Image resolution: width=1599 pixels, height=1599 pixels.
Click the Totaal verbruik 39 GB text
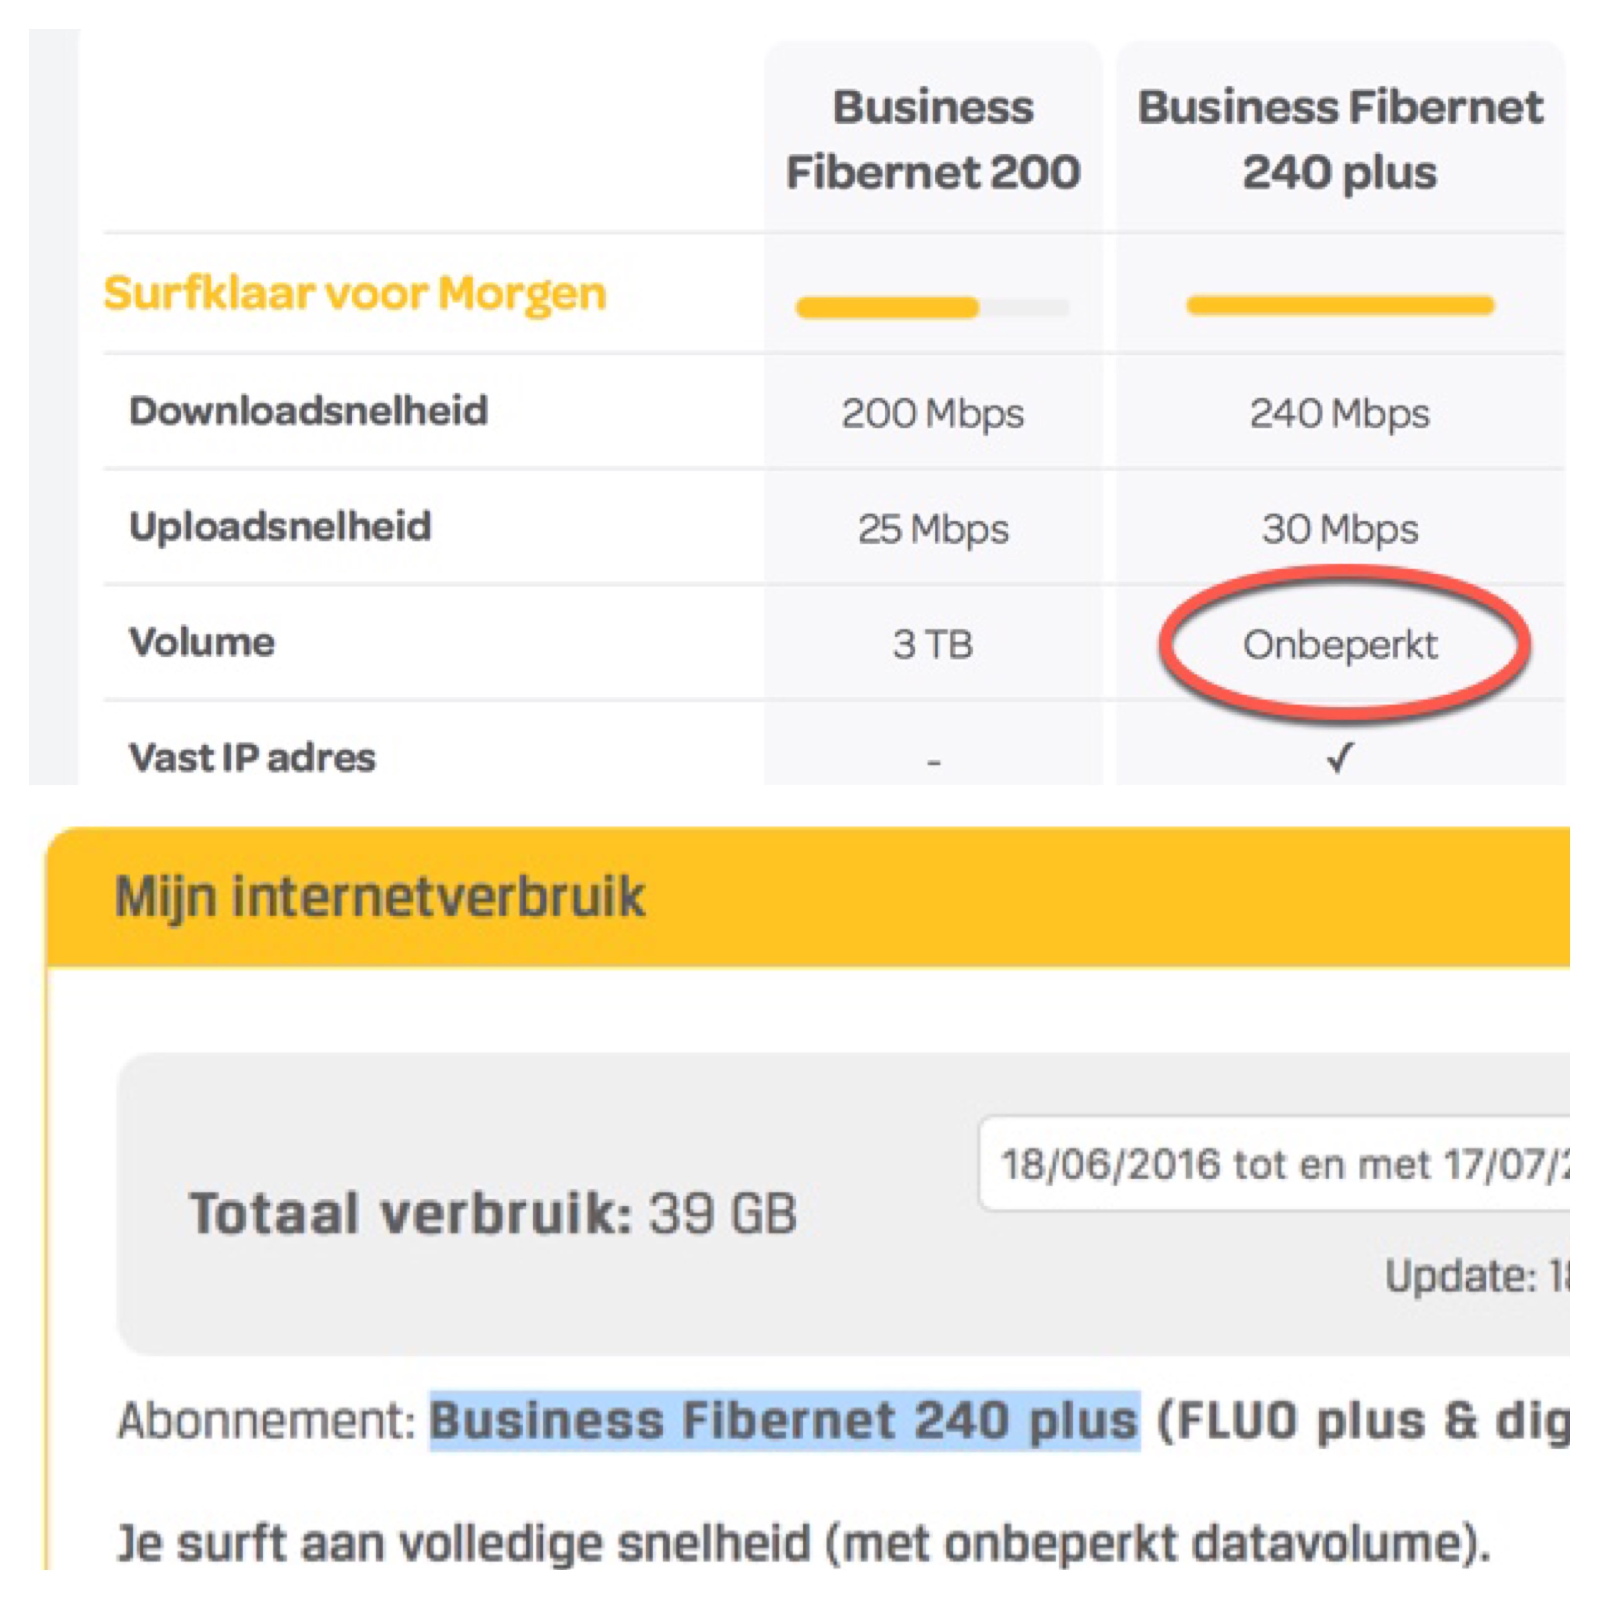(492, 1213)
